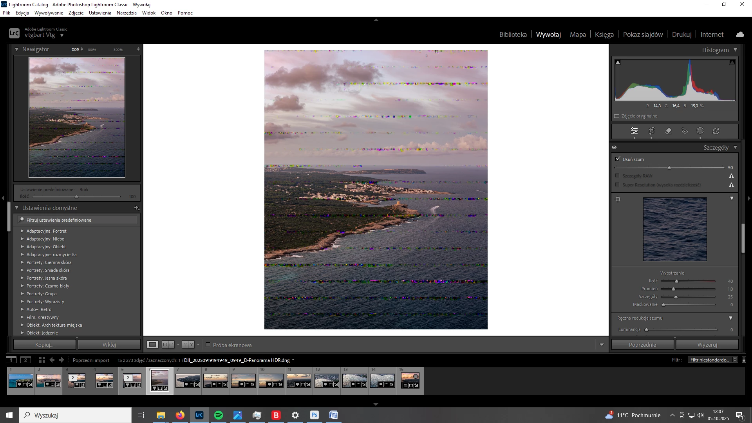Click the Kopiuj settings button
Screen dimensions: 752x423
44,345
